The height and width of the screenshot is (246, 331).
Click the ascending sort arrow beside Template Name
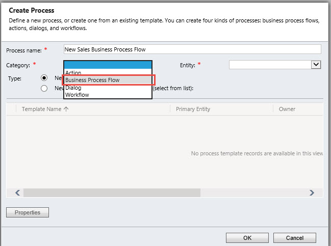(x=66, y=109)
